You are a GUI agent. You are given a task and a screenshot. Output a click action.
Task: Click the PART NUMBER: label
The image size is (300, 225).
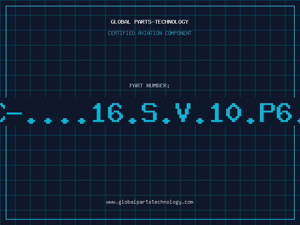click(150, 85)
